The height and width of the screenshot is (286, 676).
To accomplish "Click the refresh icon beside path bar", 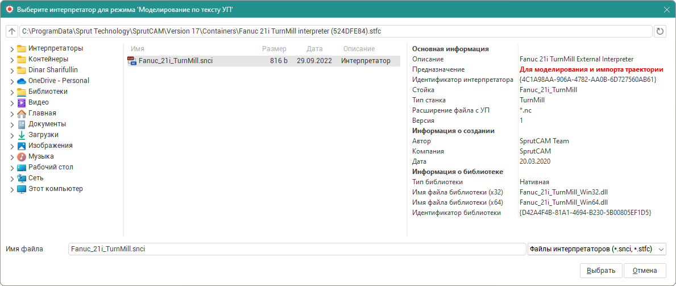I will tap(660, 31).
